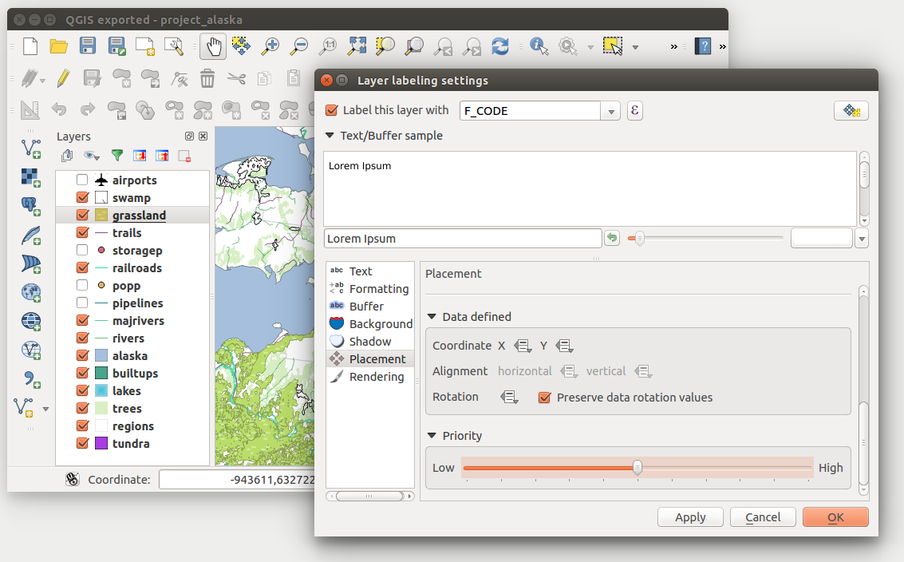Click the Priority slider handle
Viewport: 904px width, 562px height.
638,468
